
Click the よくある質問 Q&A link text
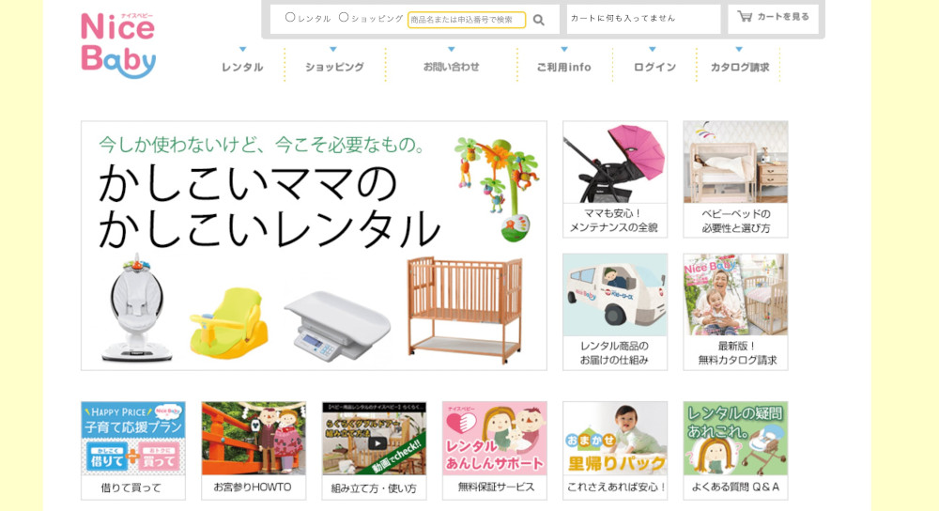736,488
